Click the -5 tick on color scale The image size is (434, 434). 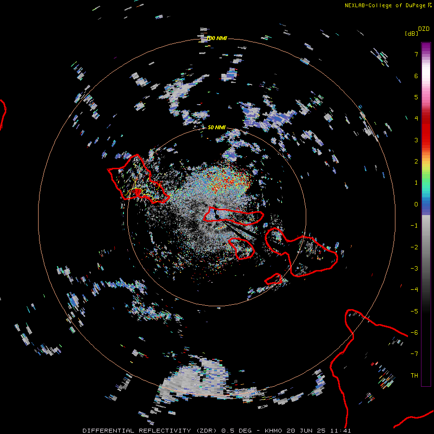point(414,312)
